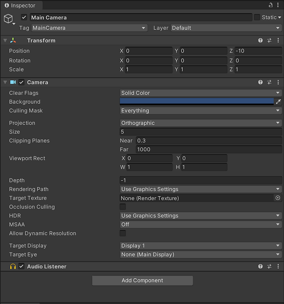The image size is (284, 304).
Task: Click the Add Component button
Action: click(142, 281)
